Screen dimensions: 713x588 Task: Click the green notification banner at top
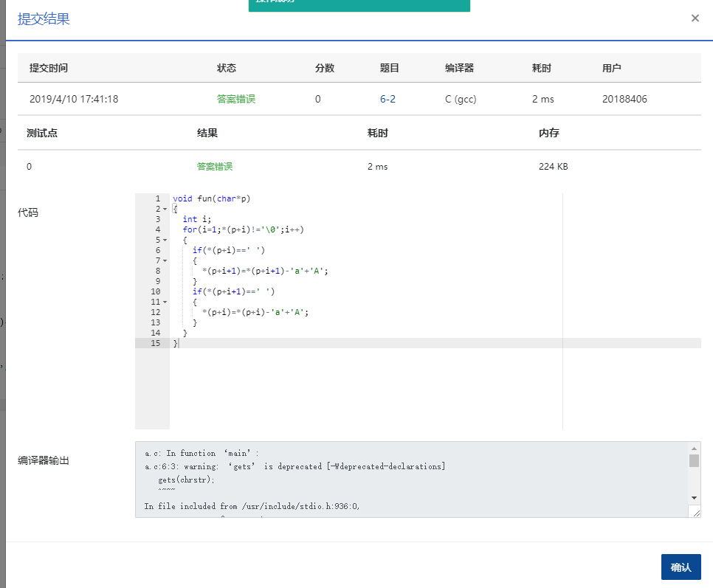coord(359,5)
